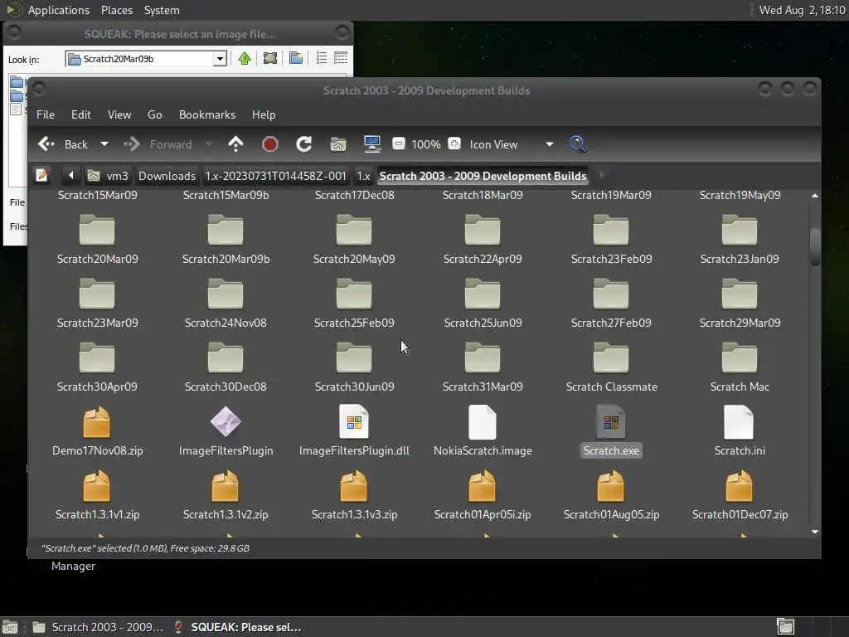849x637 pixels.
Task: Click new folder icon in SQUEAK dialog
Action: tap(296, 58)
